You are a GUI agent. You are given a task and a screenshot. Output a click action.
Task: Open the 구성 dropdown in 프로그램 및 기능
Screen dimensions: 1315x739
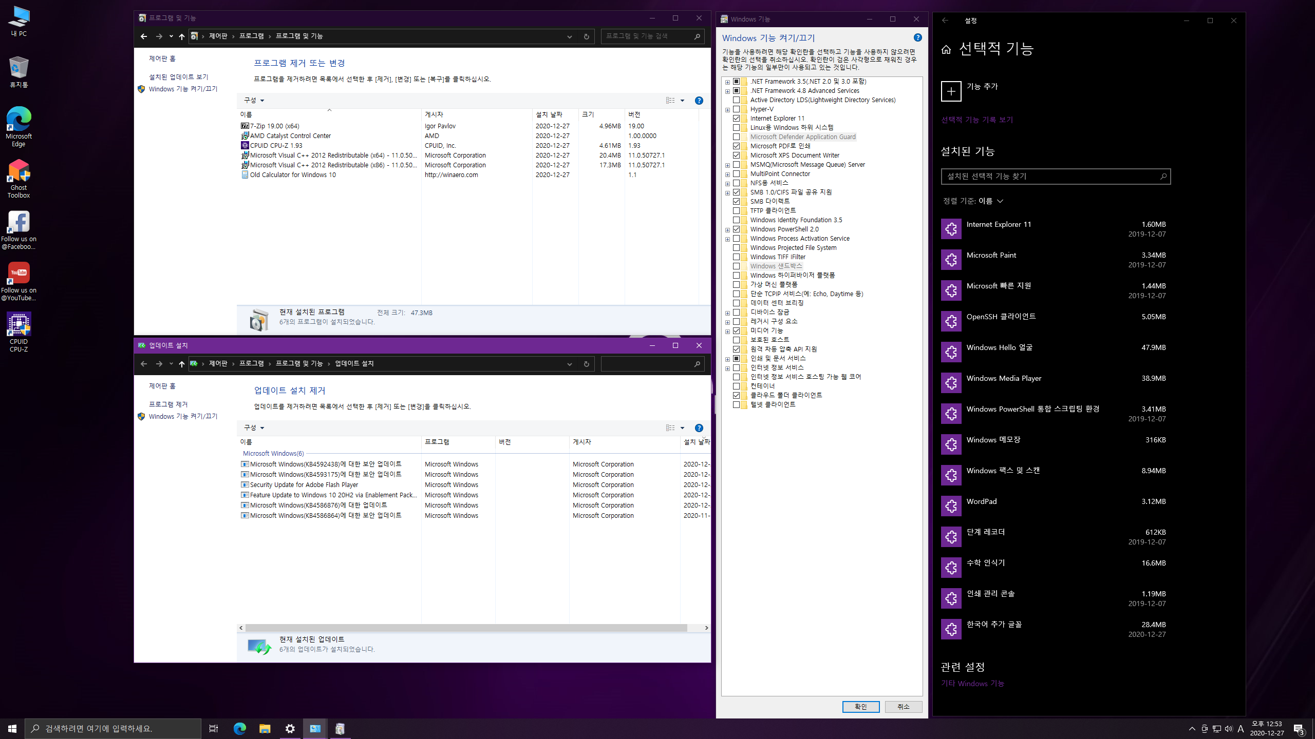254,101
